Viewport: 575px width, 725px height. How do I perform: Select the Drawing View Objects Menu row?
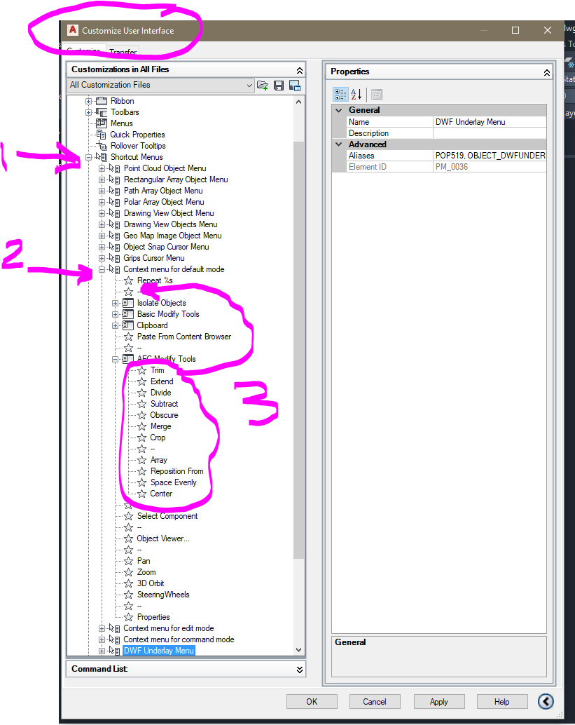(170, 224)
